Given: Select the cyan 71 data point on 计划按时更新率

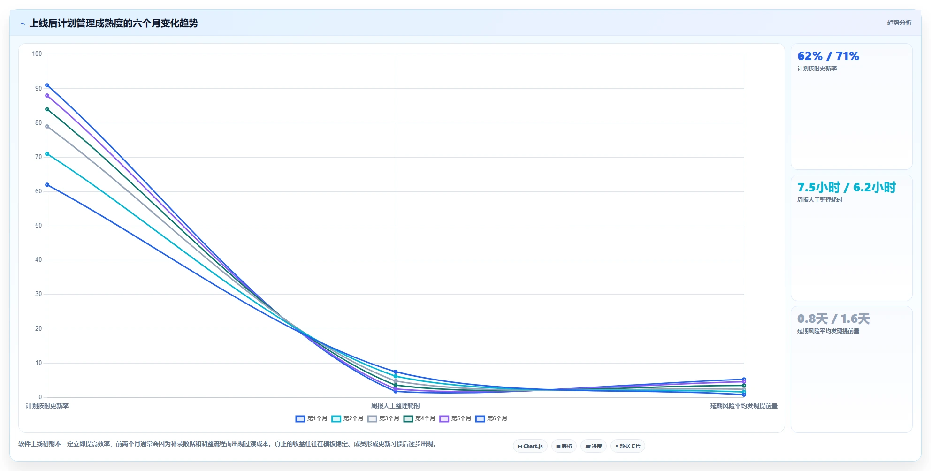Looking at the screenshot, I should (x=47, y=154).
